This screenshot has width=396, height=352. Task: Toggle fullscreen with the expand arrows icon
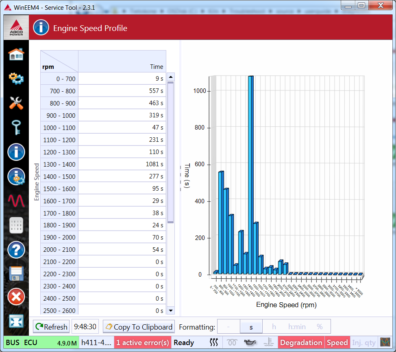click(16, 321)
